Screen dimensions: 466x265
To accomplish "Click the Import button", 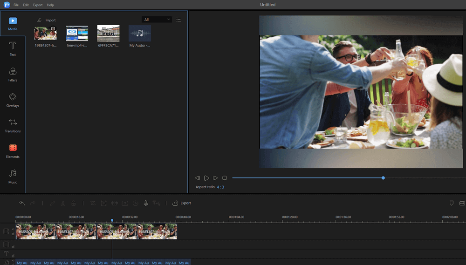I will (46, 20).
